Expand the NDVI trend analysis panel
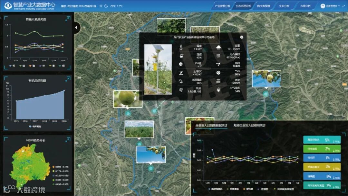The width and height of the screenshot is (348, 196). tap(68, 139)
